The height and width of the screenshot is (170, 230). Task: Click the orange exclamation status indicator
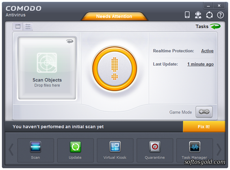(x=115, y=69)
